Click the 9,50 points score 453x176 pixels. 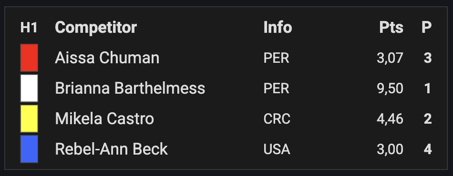pos(390,88)
